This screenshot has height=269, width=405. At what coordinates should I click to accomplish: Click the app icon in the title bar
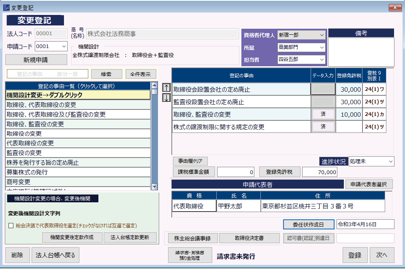click(5, 8)
